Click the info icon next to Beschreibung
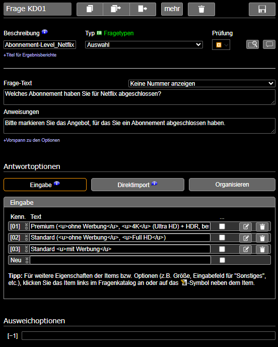Screen dimensions: 278x347 point(45,32)
